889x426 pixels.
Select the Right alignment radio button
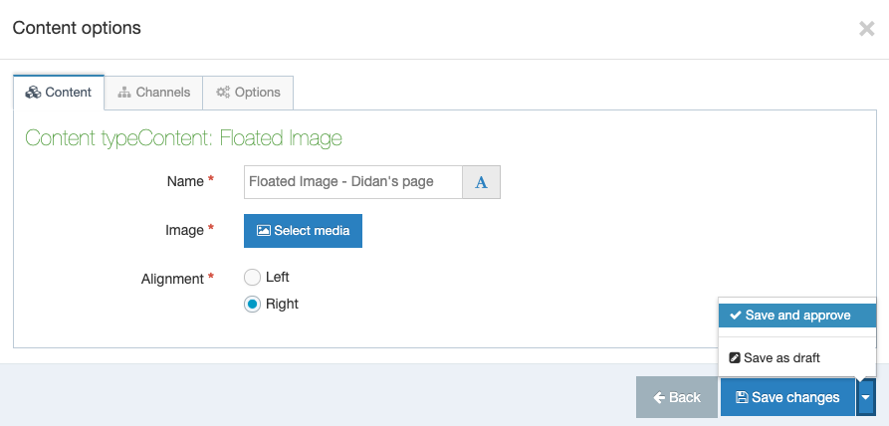[252, 305]
